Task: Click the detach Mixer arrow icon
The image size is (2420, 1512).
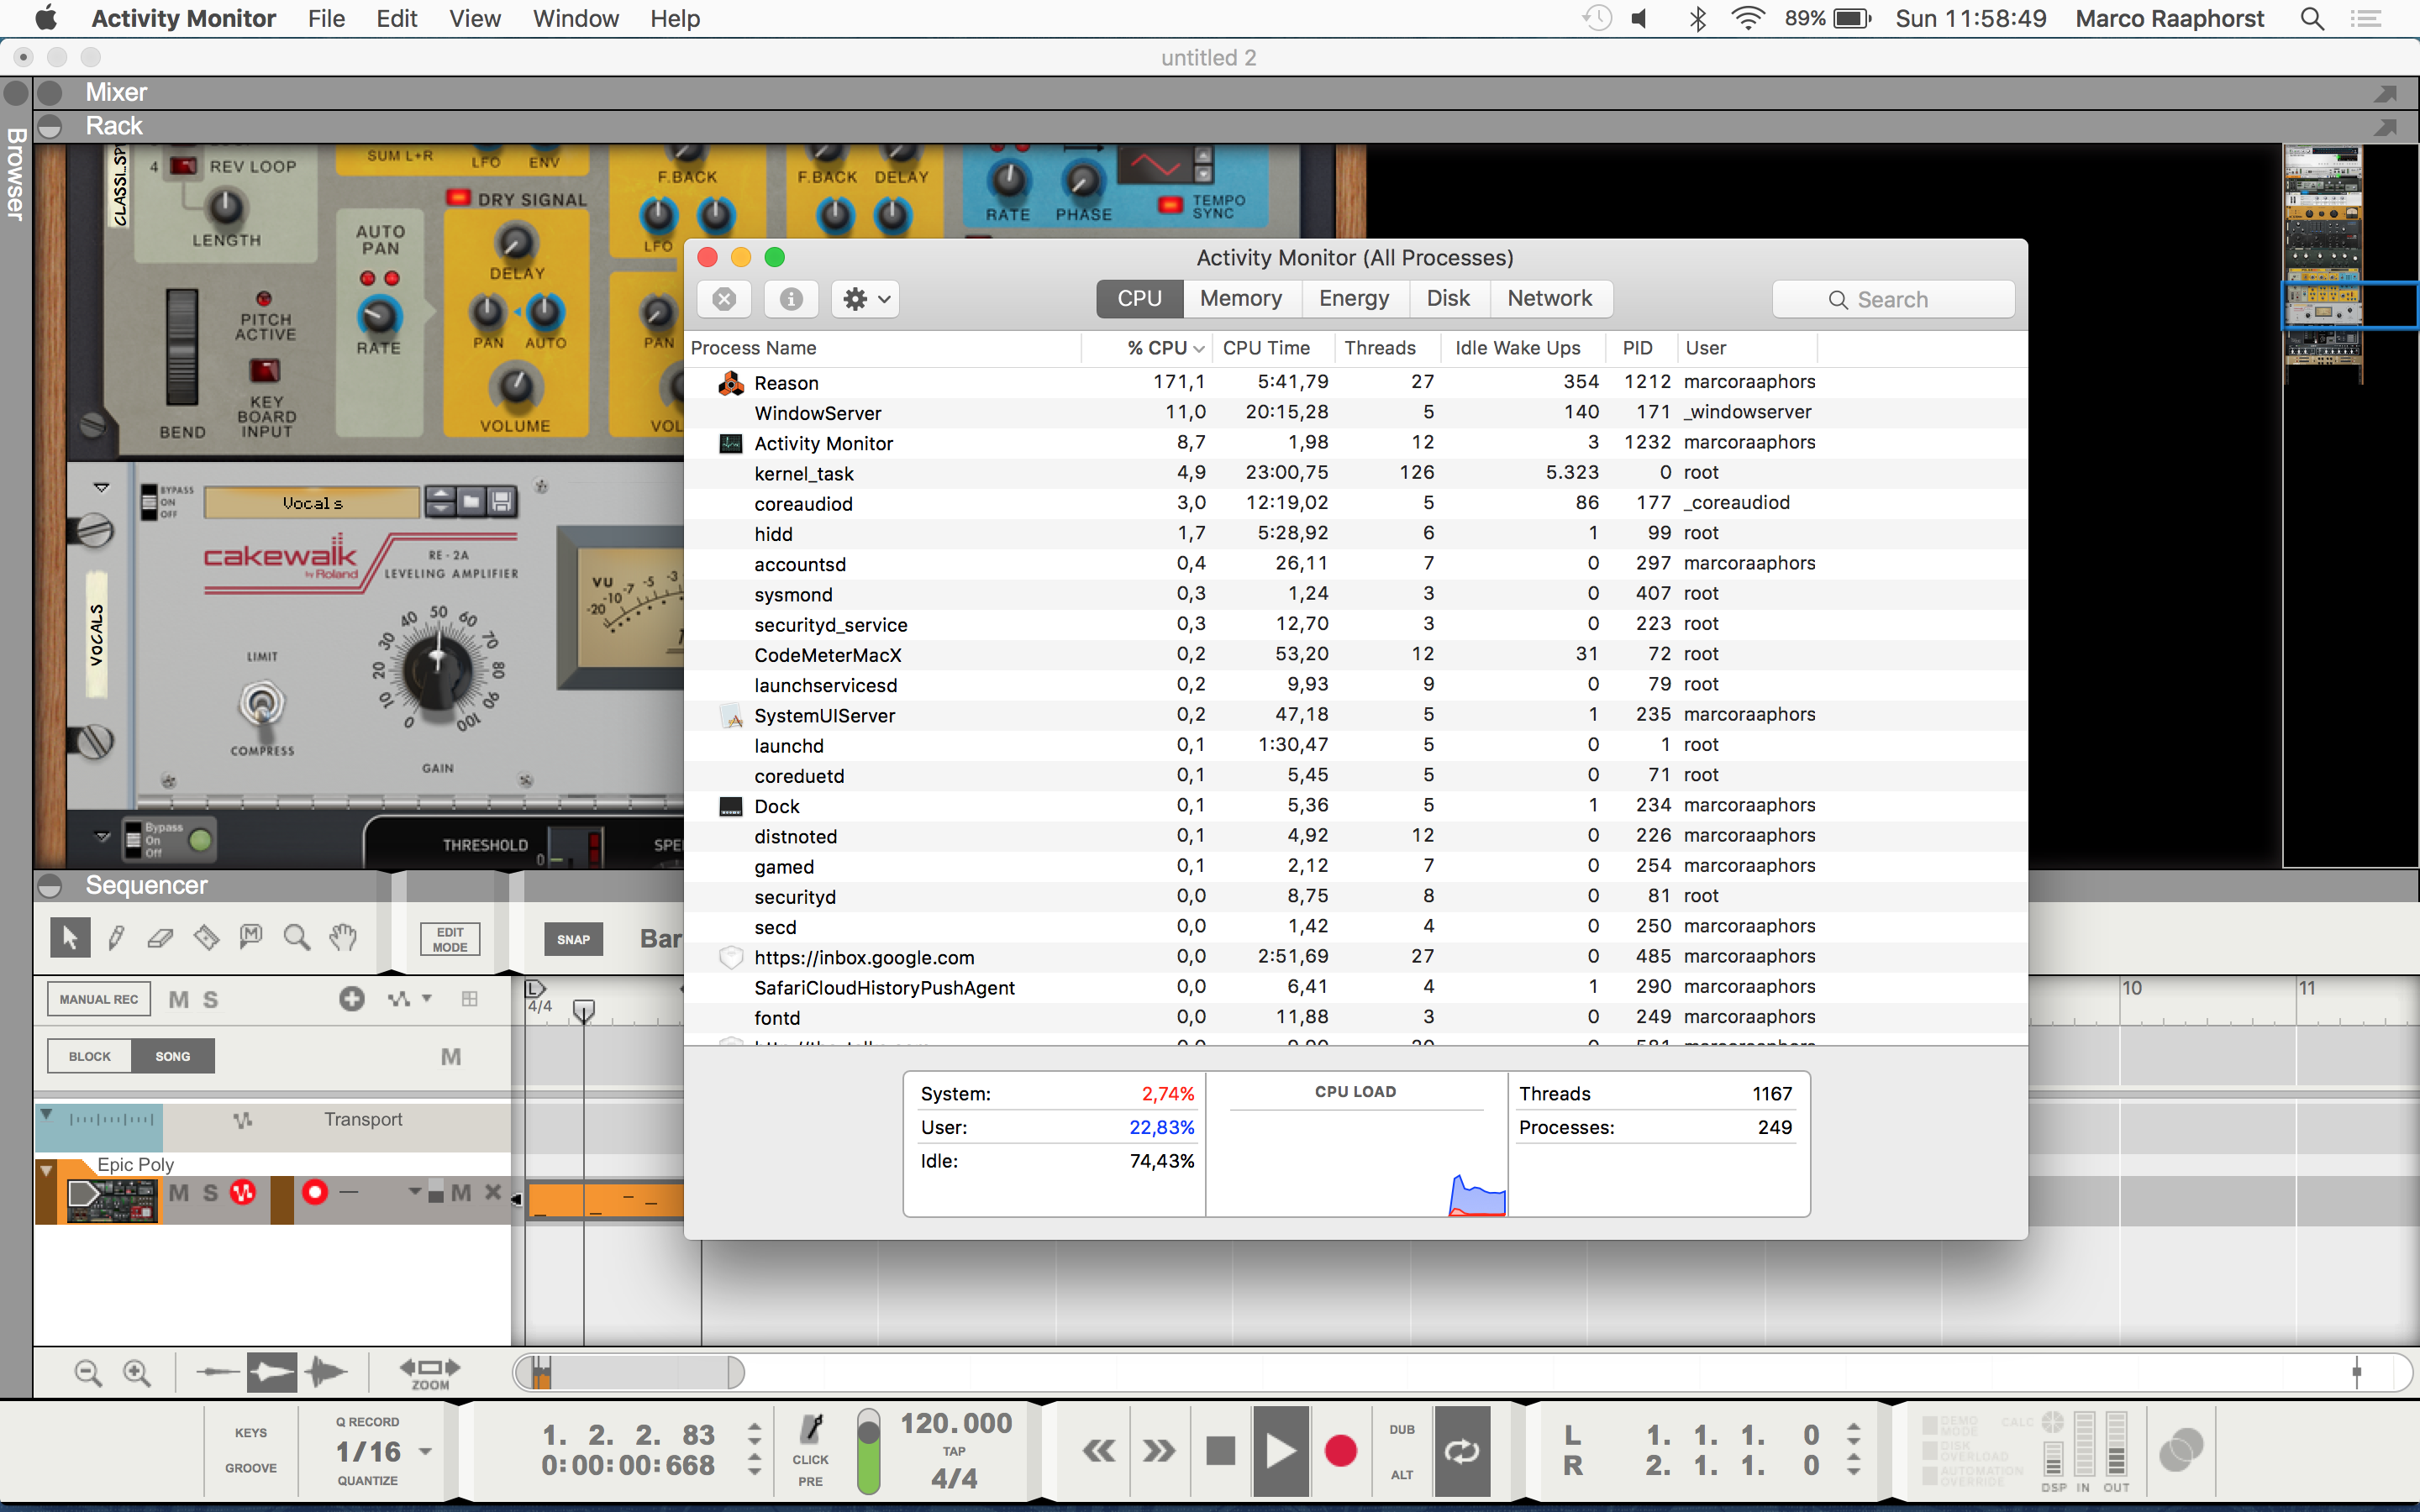Action: point(2385,93)
